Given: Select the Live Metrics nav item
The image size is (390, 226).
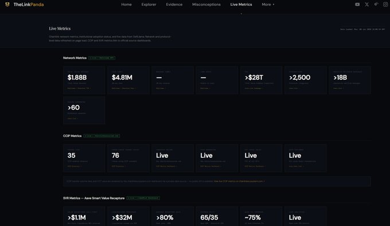Looking at the screenshot, I should tap(241, 5).
